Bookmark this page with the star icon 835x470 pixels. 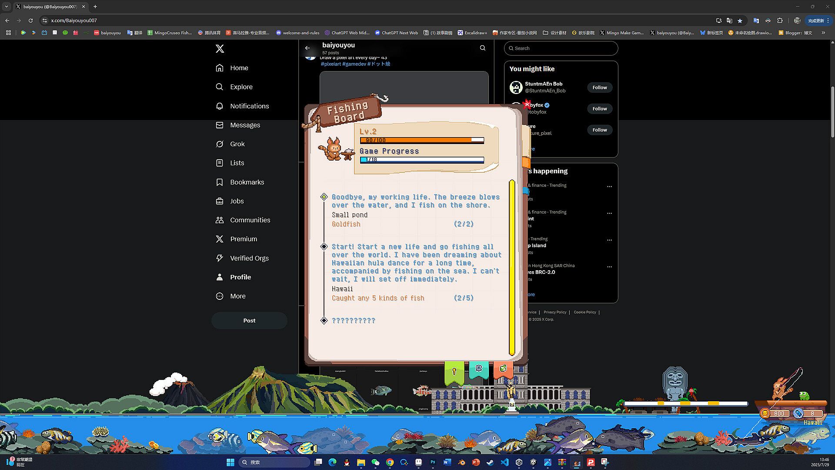(x=740, y=20)
